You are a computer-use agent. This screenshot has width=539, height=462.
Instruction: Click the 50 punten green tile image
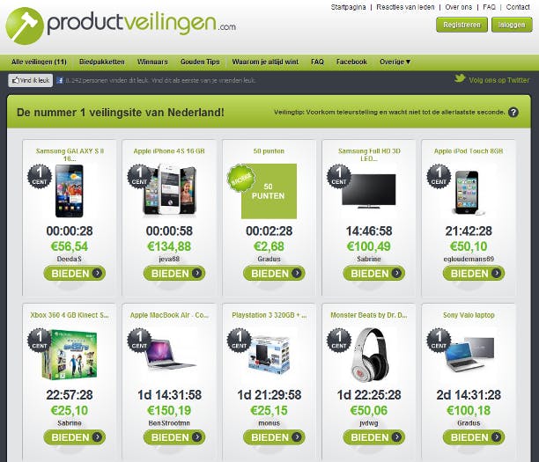tap(269, 191)
